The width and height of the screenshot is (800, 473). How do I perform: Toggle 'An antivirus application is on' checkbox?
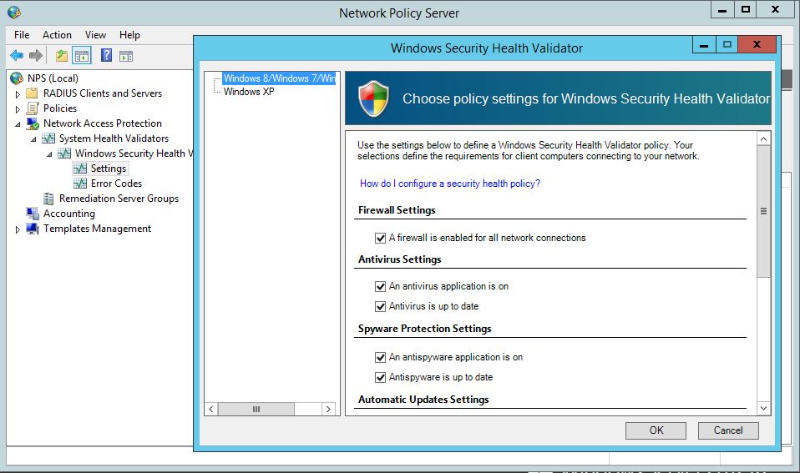click(380, 286)
